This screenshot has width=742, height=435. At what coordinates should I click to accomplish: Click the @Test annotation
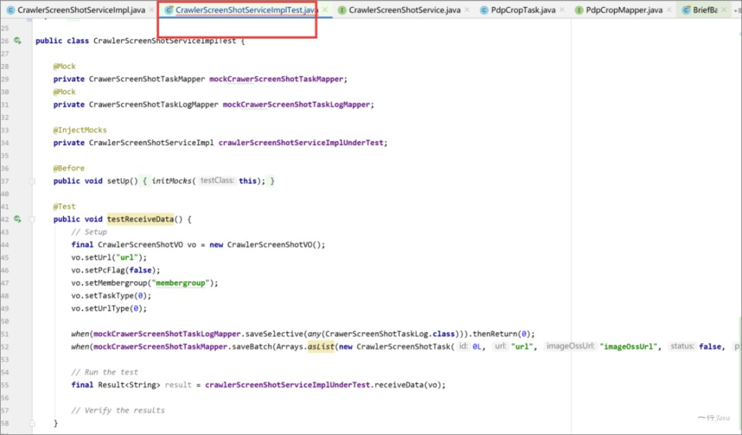pos(65,206)
